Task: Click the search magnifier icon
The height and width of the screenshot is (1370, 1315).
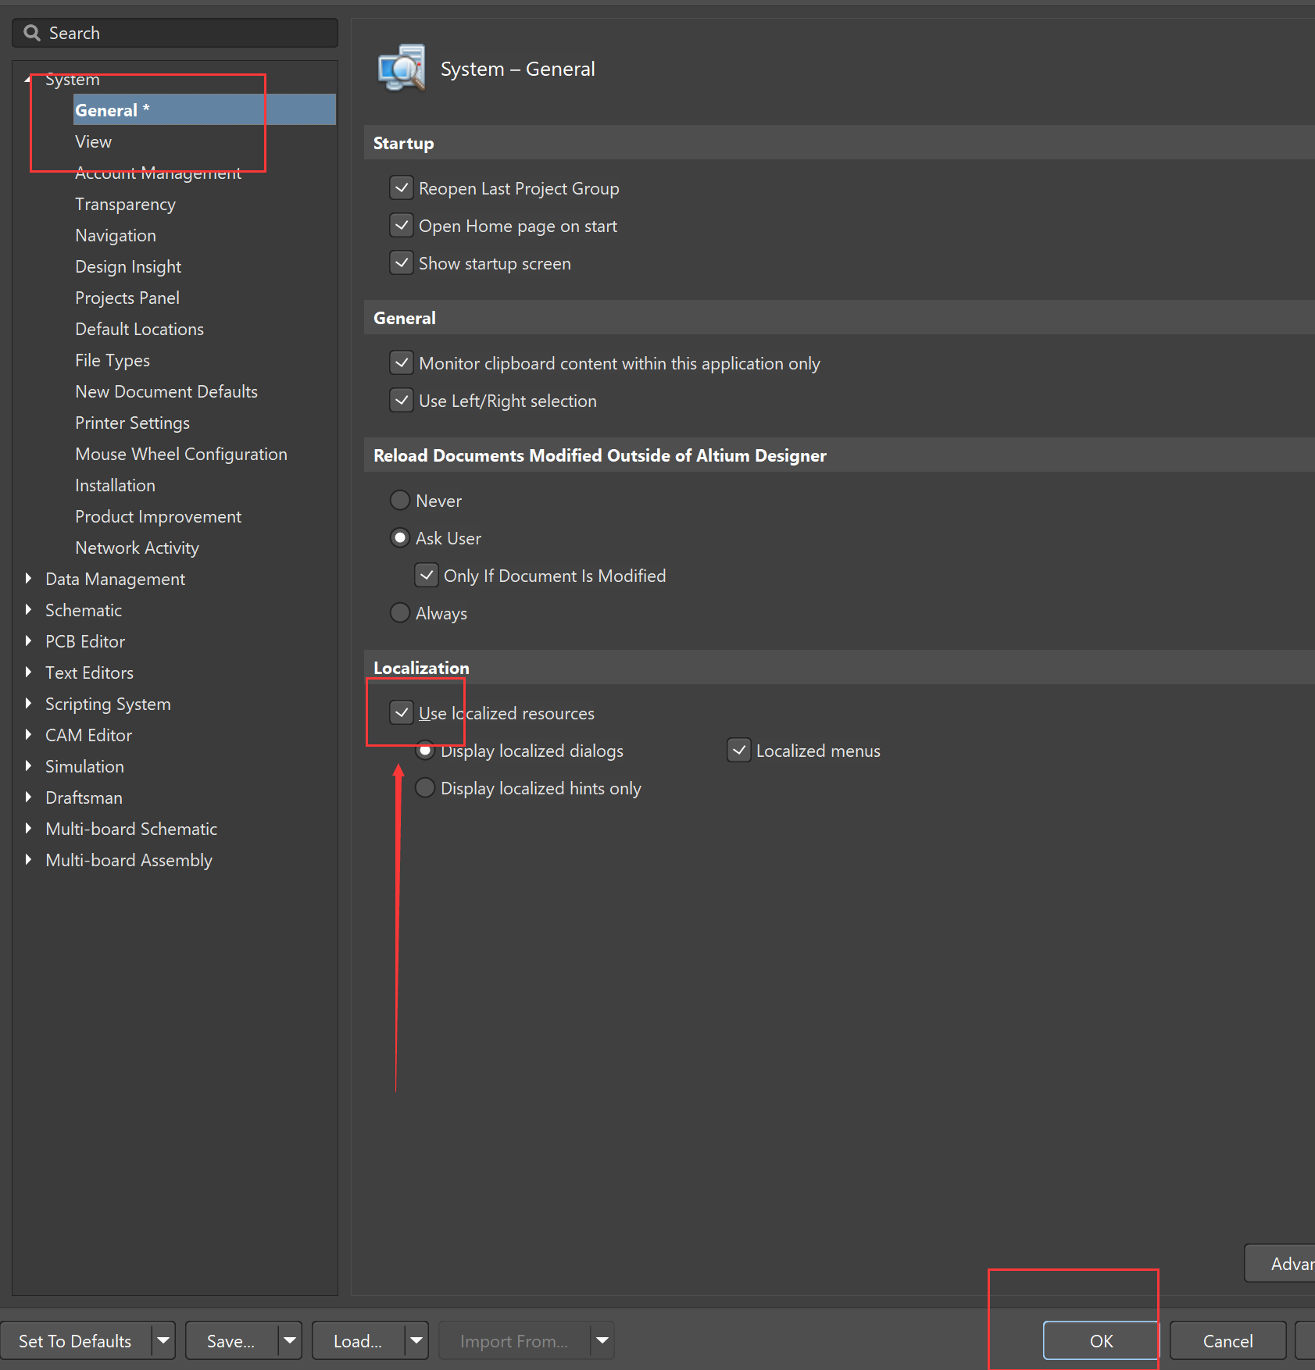Action: (x=32, y=33)
